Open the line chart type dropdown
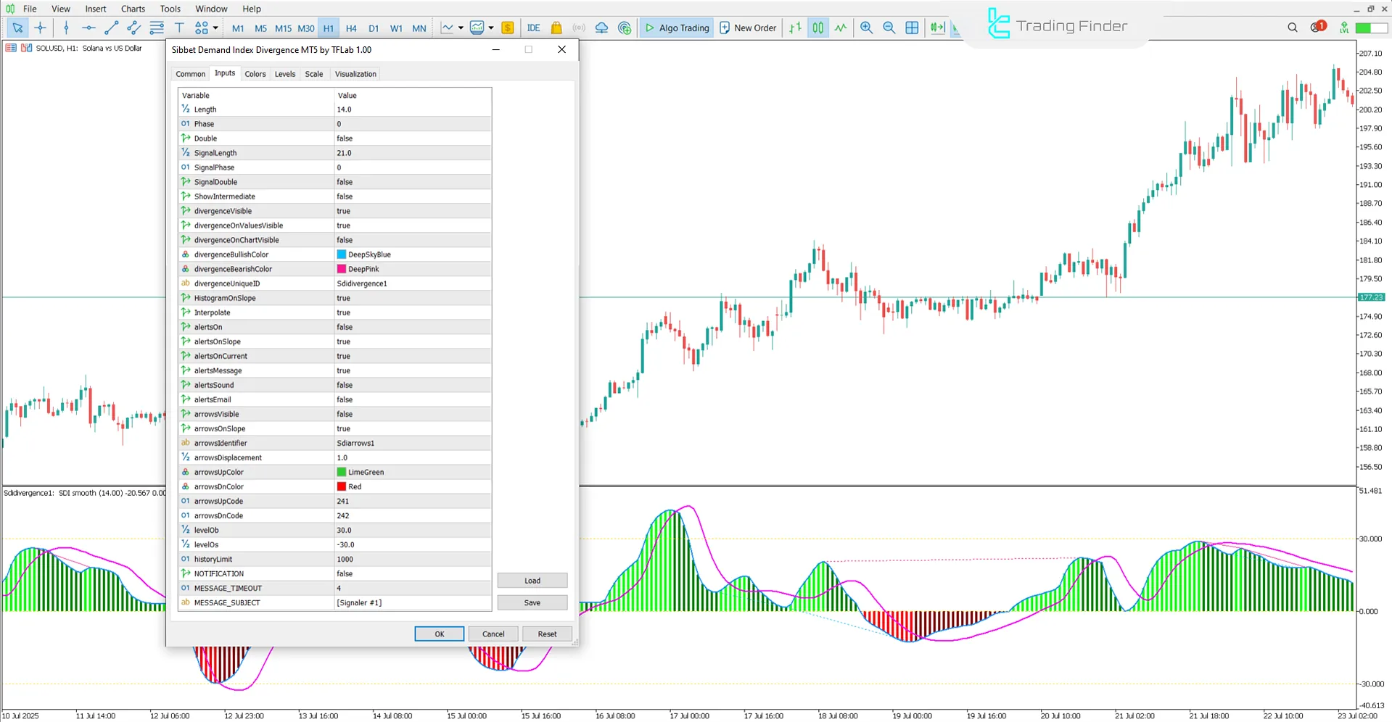Viewport: 1392px width, 722px height. [x=460, y=28]
